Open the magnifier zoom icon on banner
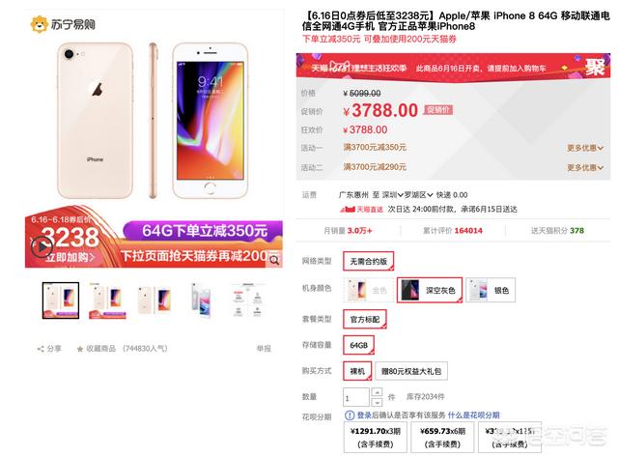This screenshot has width=618, height=457. pyautogui.click(x=274, y=260)
